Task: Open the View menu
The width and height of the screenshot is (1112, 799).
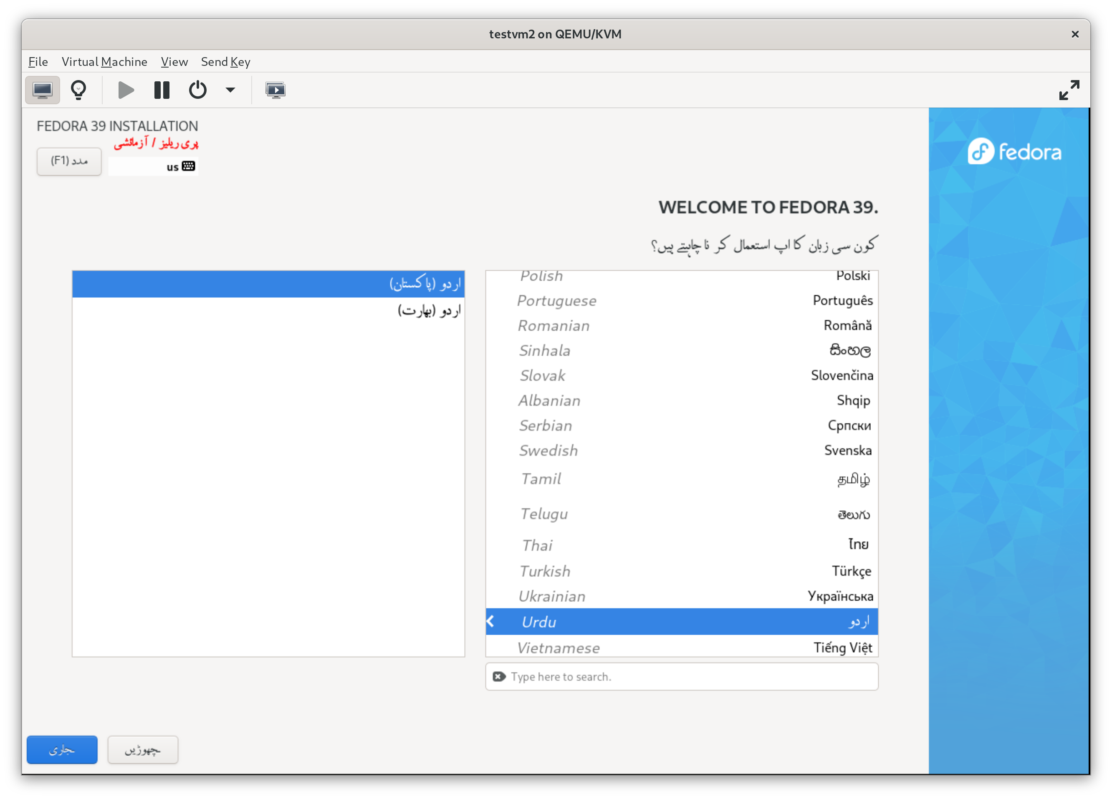Action: click(174, 62)
